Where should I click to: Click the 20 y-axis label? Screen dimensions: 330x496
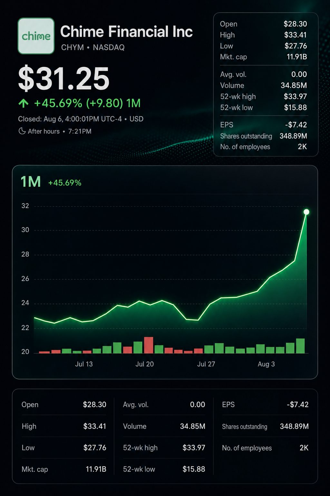click(x=25, y=352)
